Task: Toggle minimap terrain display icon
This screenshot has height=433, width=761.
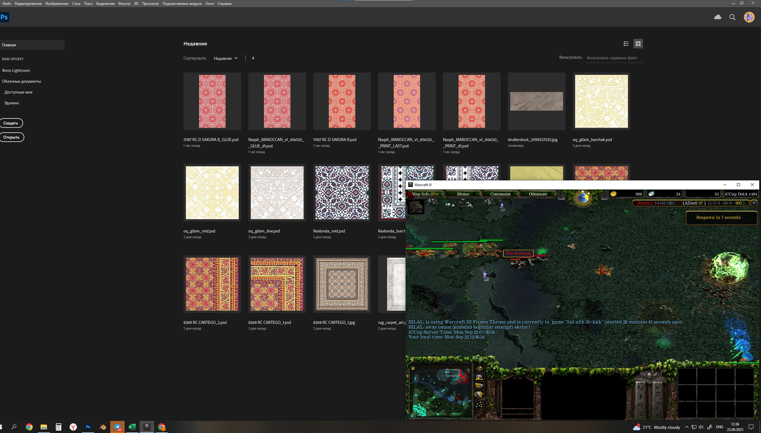Action: pyautogui.click(x=479, y=377)
